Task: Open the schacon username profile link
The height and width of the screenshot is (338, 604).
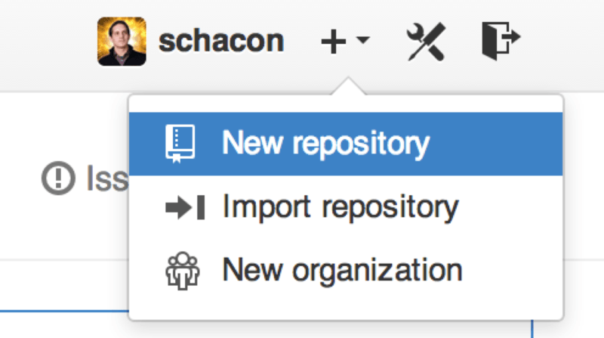Action: coord(220,41)
